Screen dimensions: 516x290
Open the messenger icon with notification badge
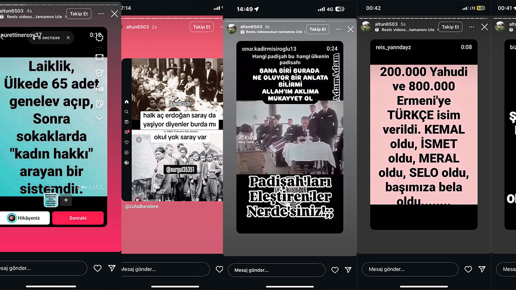click(127, 132)
